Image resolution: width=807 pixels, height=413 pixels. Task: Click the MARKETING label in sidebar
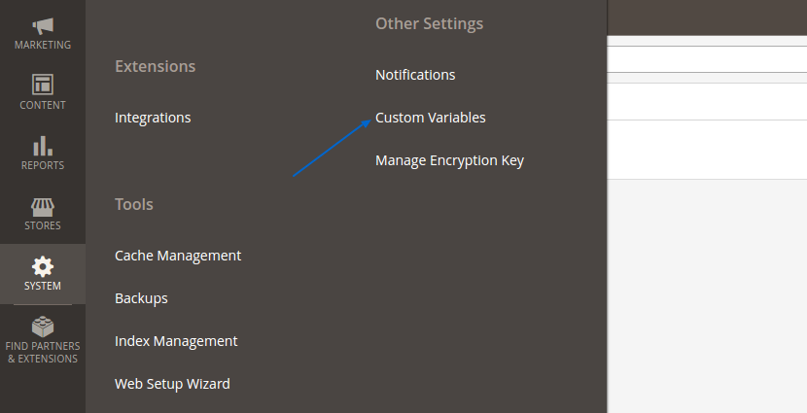43,45
